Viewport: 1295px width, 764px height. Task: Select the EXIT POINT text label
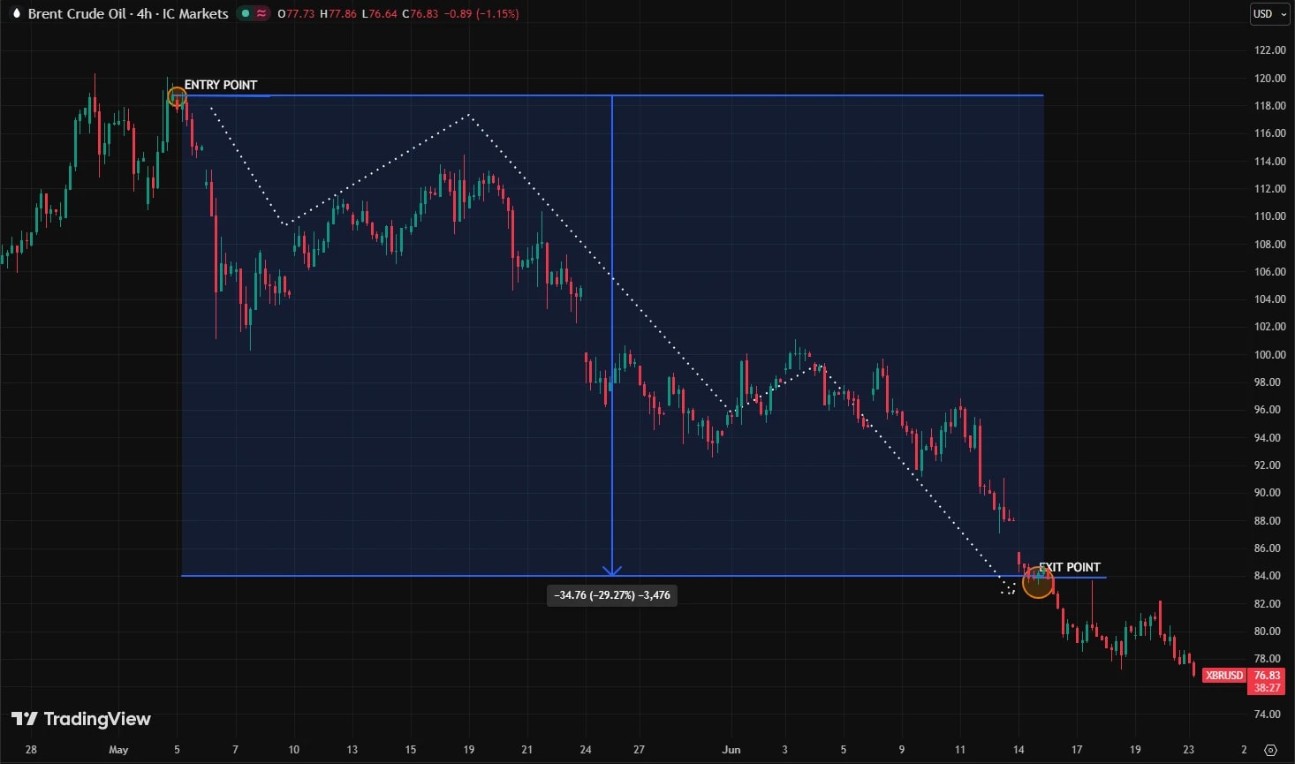(1070, 567)
